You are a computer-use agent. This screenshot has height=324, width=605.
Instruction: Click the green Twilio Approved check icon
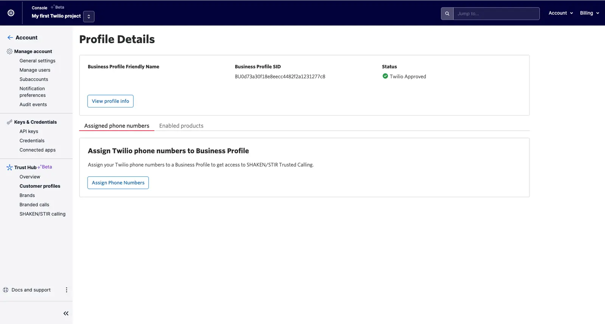tap(385, 76)
